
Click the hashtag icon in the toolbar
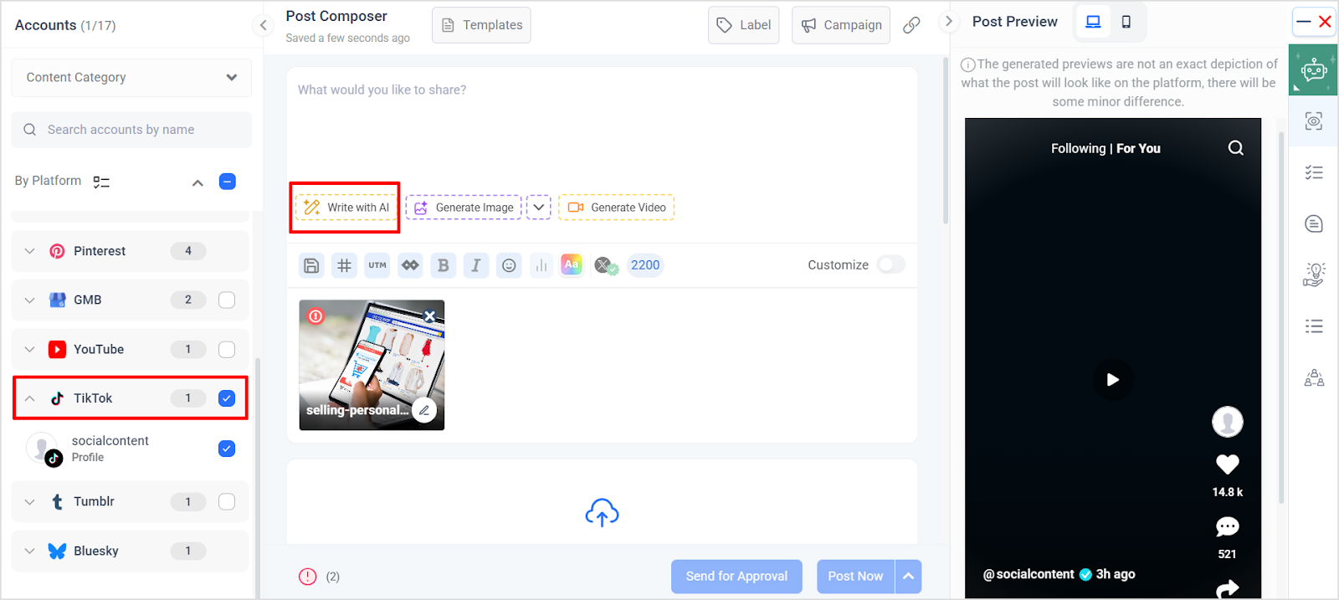pos(344,265)
